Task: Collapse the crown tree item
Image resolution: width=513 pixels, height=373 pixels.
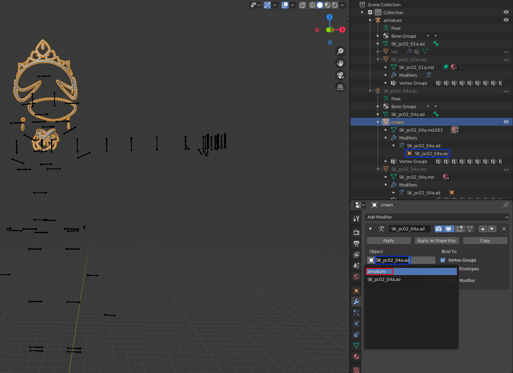Action: [378, 122]
